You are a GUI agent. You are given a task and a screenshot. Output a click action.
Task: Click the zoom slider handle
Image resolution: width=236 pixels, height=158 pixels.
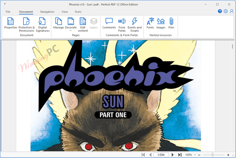tap(212, 155)
